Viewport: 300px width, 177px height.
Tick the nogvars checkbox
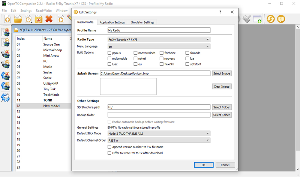161,58
